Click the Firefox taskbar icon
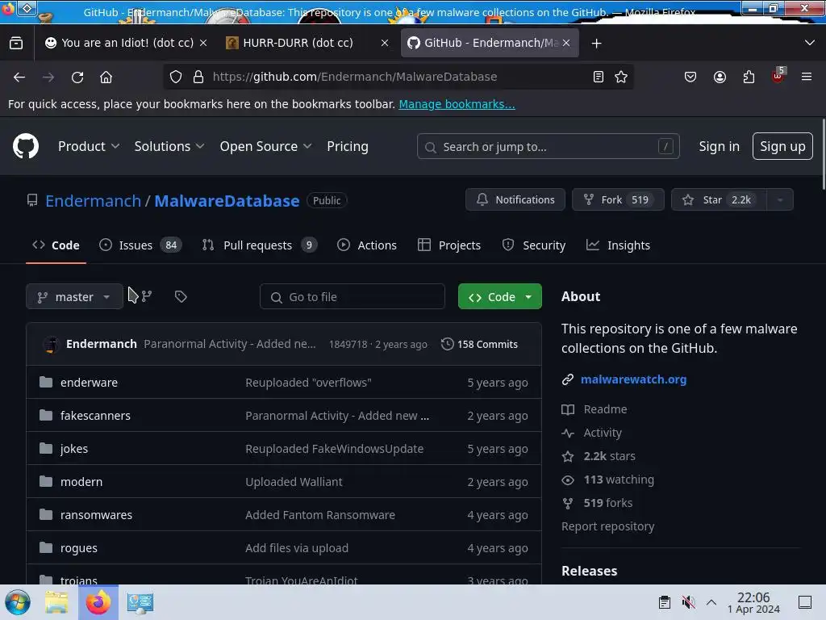This screenshot has height=620, width=826. coord(98,602)
